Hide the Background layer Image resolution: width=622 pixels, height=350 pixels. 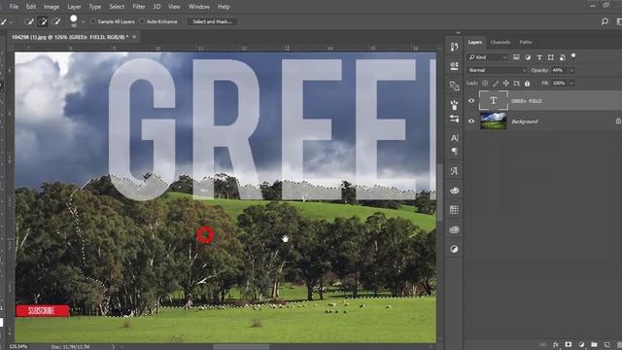(x=471, y=121)
